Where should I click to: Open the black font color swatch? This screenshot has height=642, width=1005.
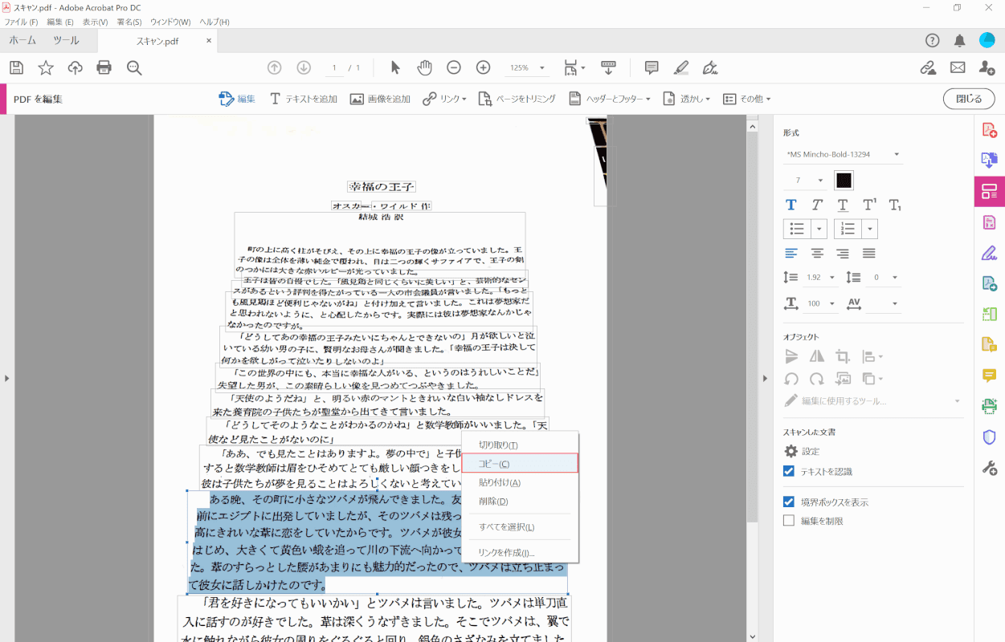pos(844,181)
